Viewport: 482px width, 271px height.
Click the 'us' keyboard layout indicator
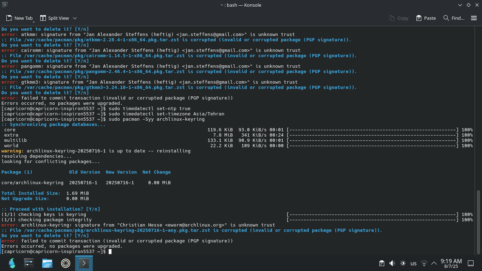414,263
